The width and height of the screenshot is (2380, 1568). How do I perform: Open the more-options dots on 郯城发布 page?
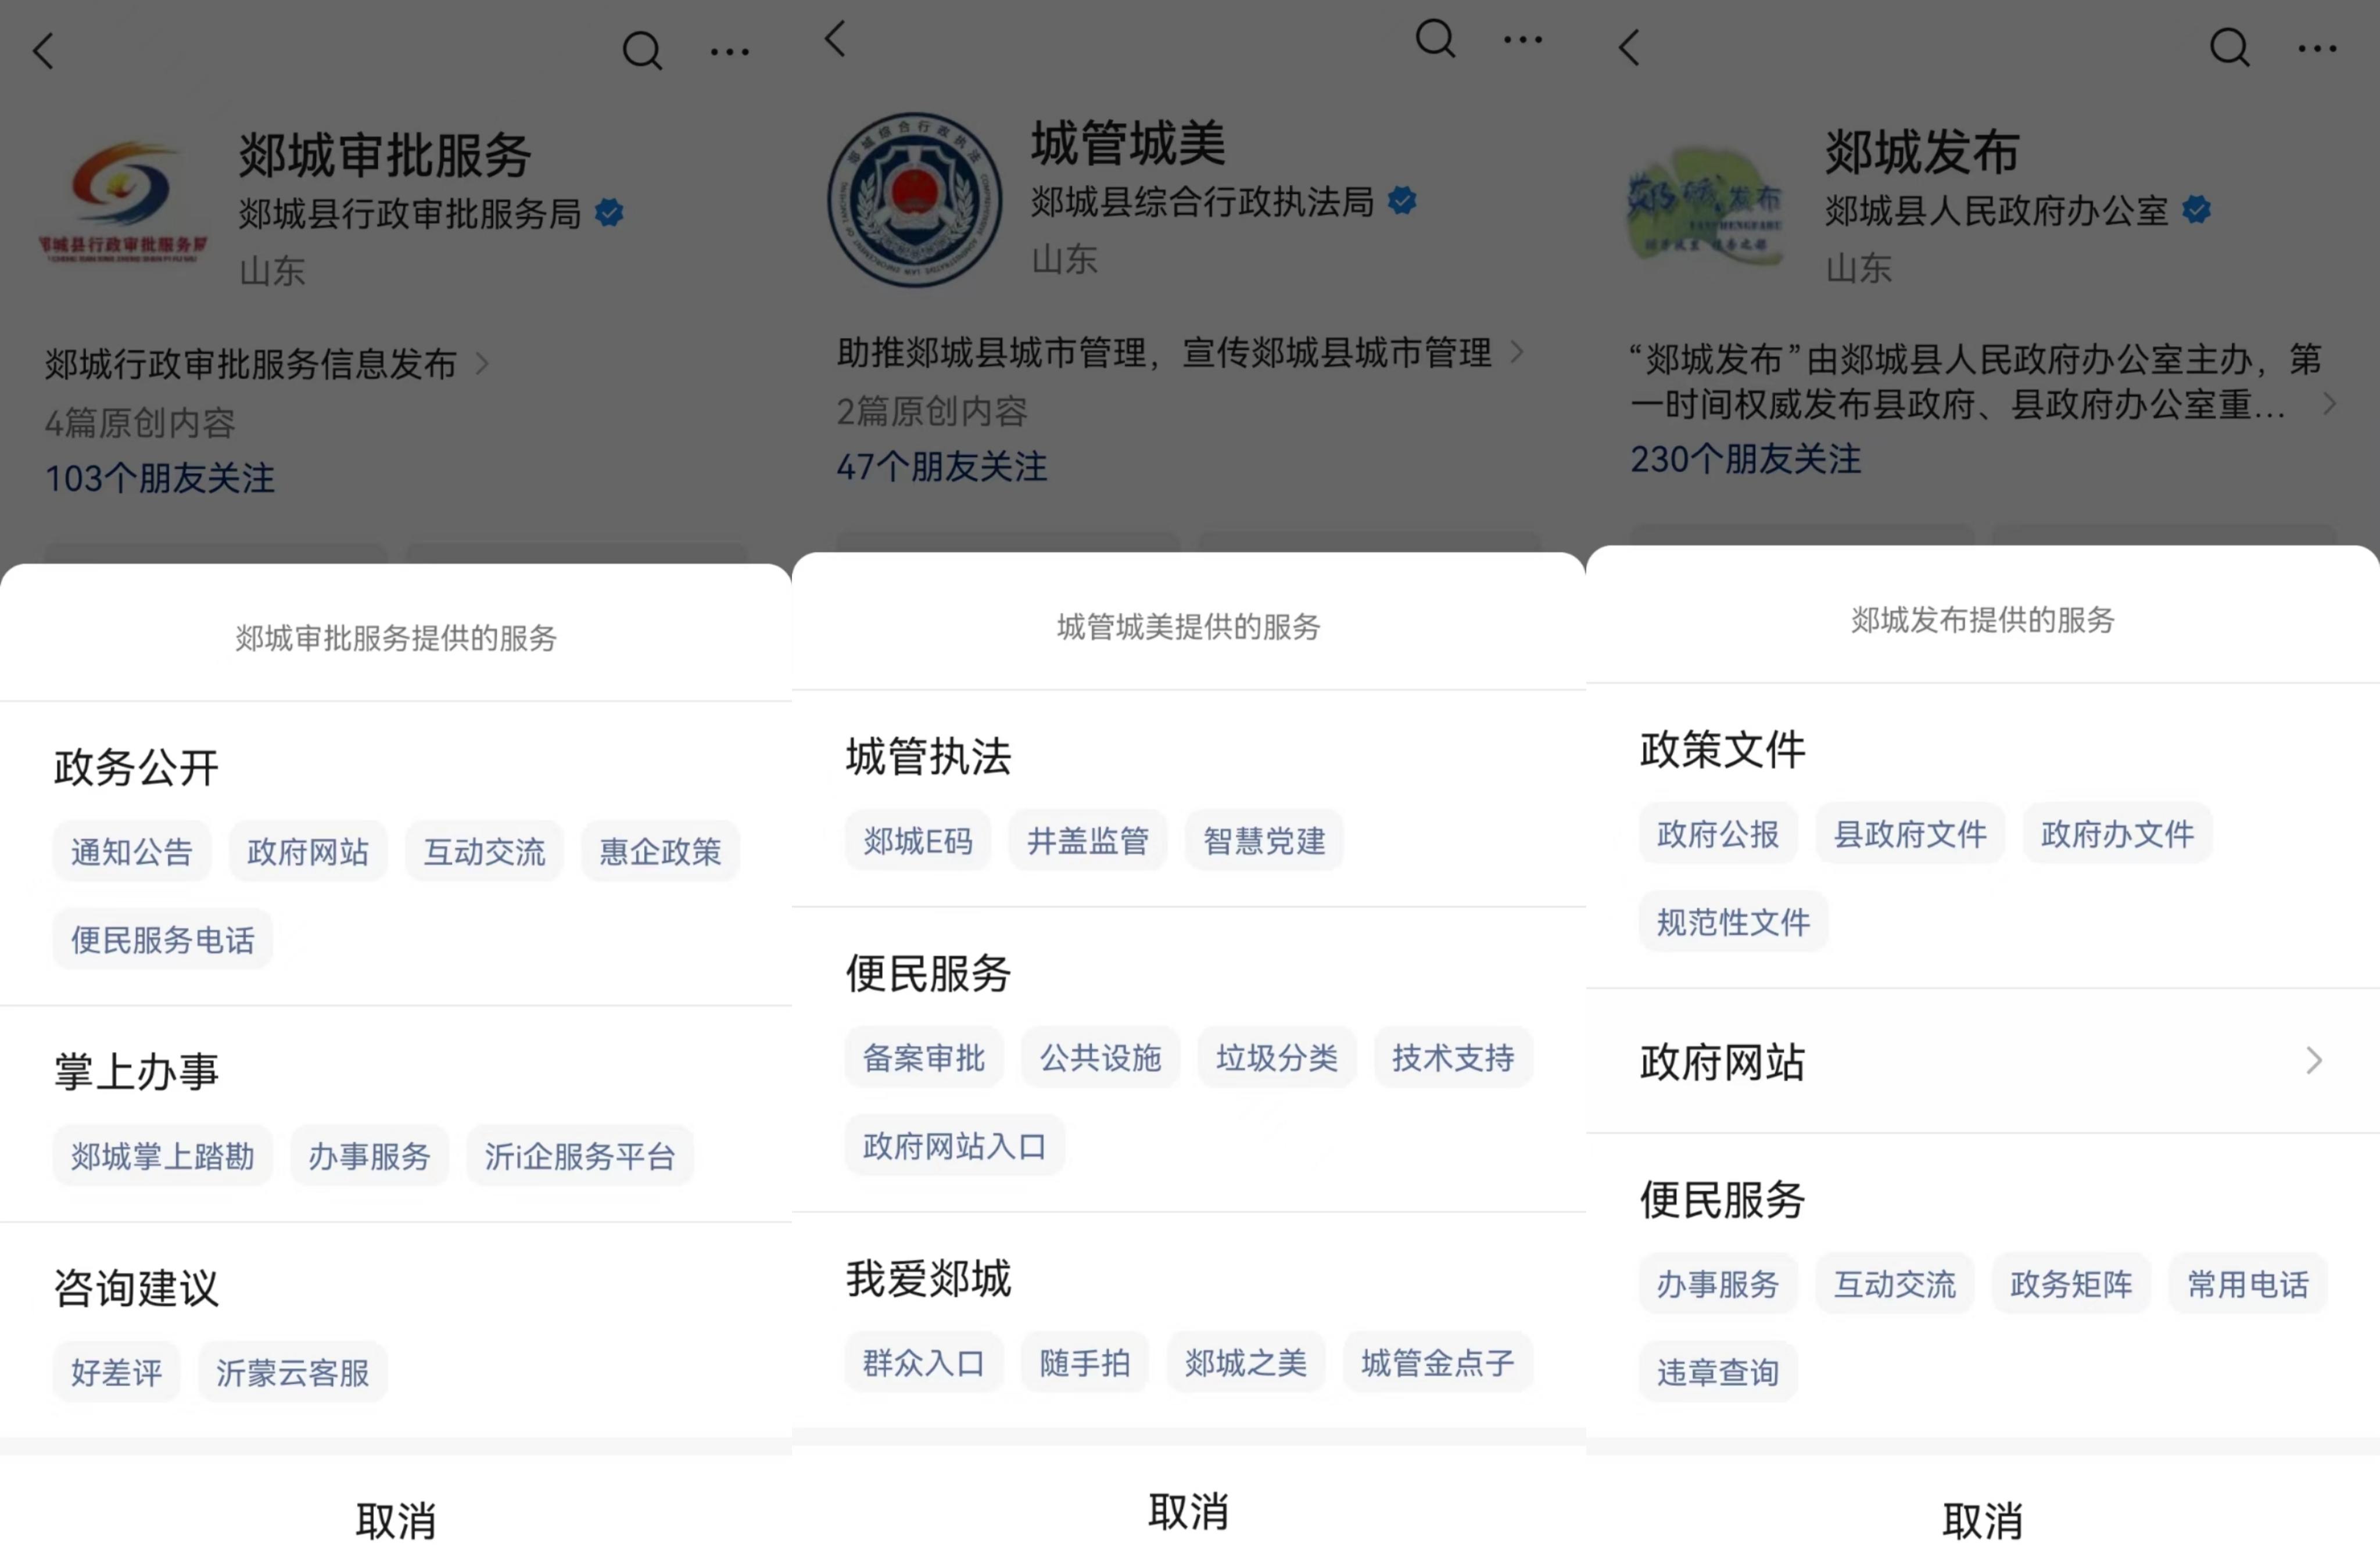[x=2317, y=48]
